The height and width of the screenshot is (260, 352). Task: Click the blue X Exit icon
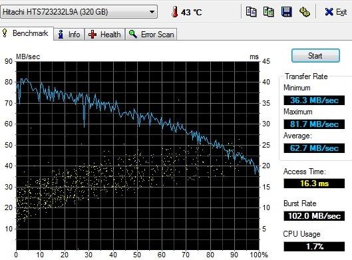[329, 12]
